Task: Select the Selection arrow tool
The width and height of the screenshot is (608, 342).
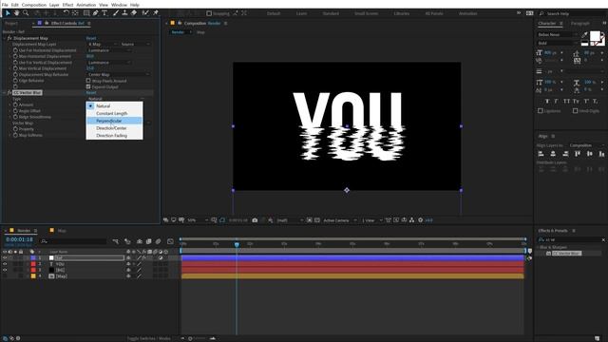Action: pos(8,13)
